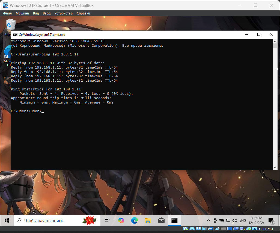Open the Справка help menu
280x233 pixels.
83,13
